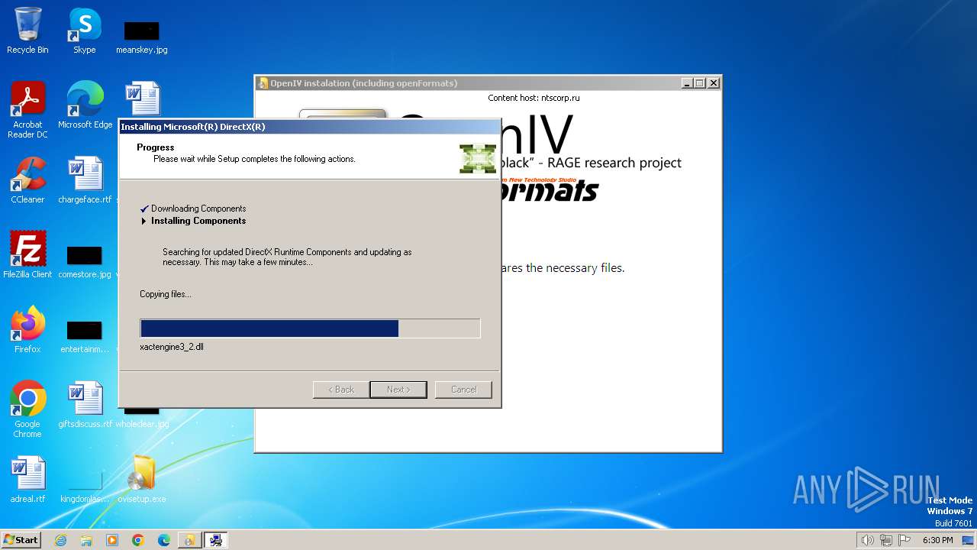Launch Chrome from the taskbar

(x=138, y=540)
